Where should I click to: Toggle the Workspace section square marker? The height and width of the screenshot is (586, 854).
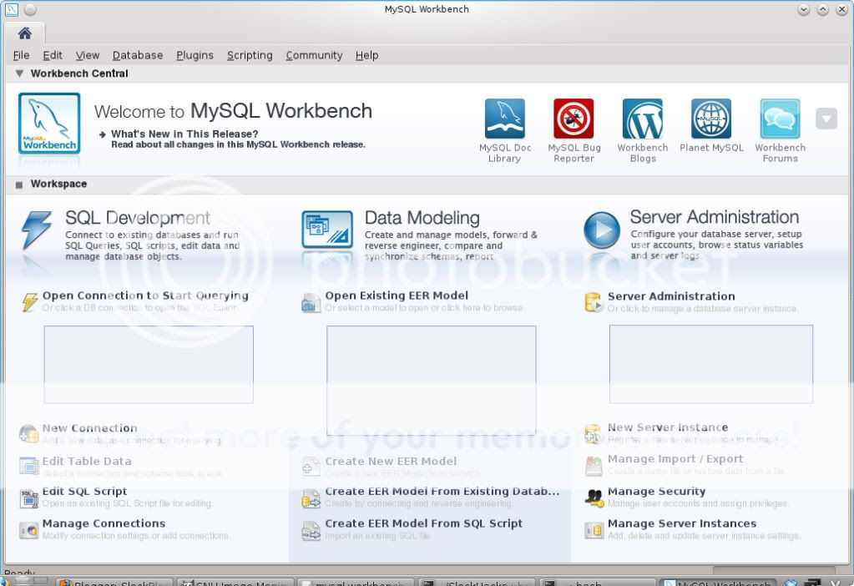coord(19,184)
